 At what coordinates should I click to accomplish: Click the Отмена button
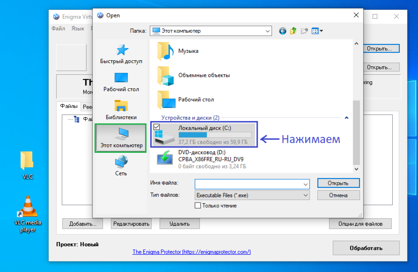point(339,195)
